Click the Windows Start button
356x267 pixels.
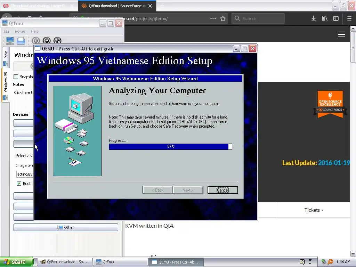point(17,262)
